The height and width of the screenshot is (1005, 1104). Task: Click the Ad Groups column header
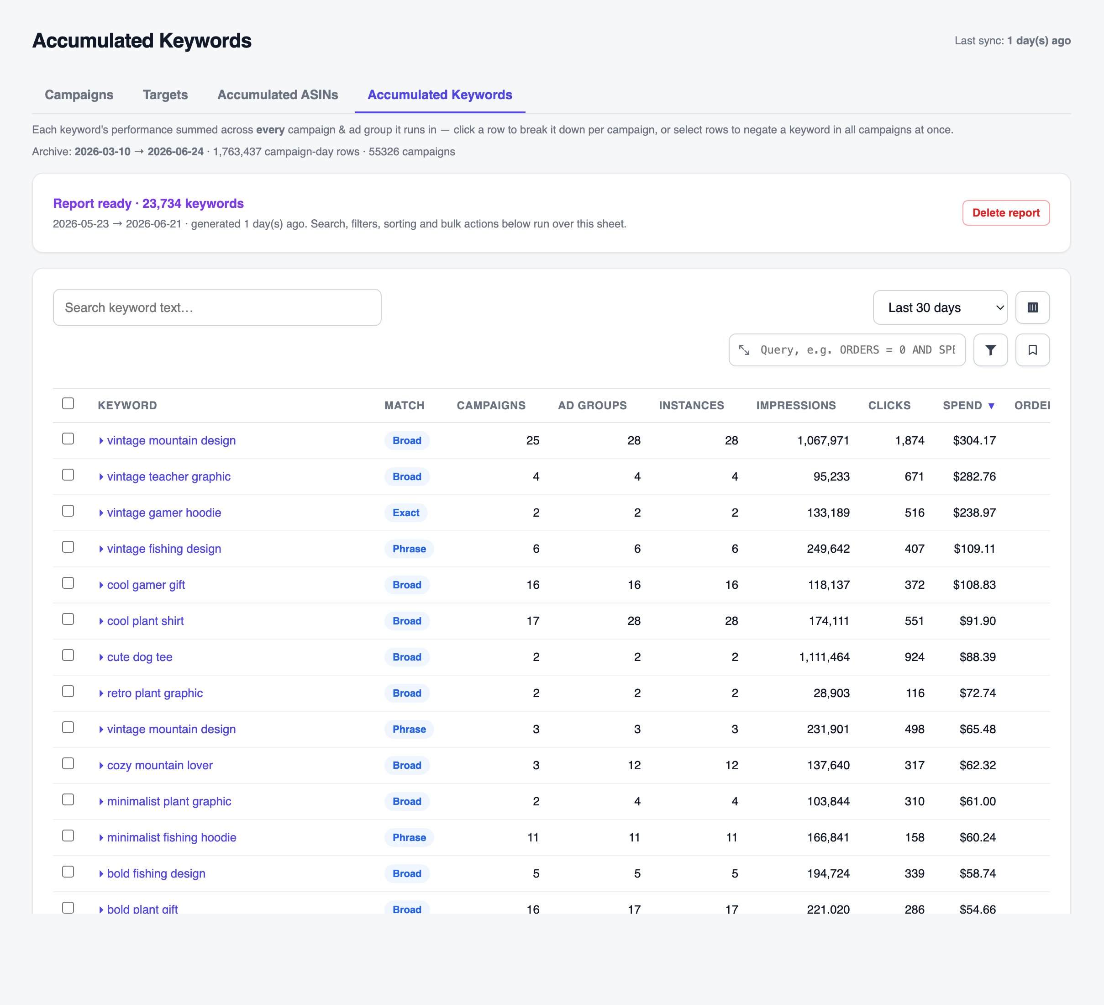(x=592, y=406)
